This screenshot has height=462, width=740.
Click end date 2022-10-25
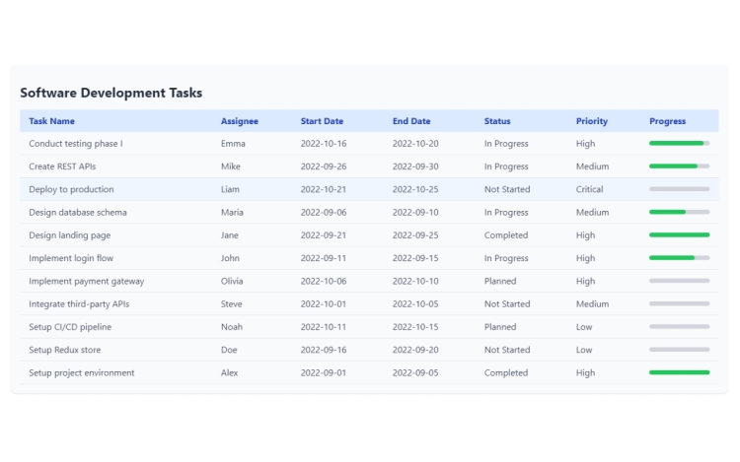pos(415,189)
